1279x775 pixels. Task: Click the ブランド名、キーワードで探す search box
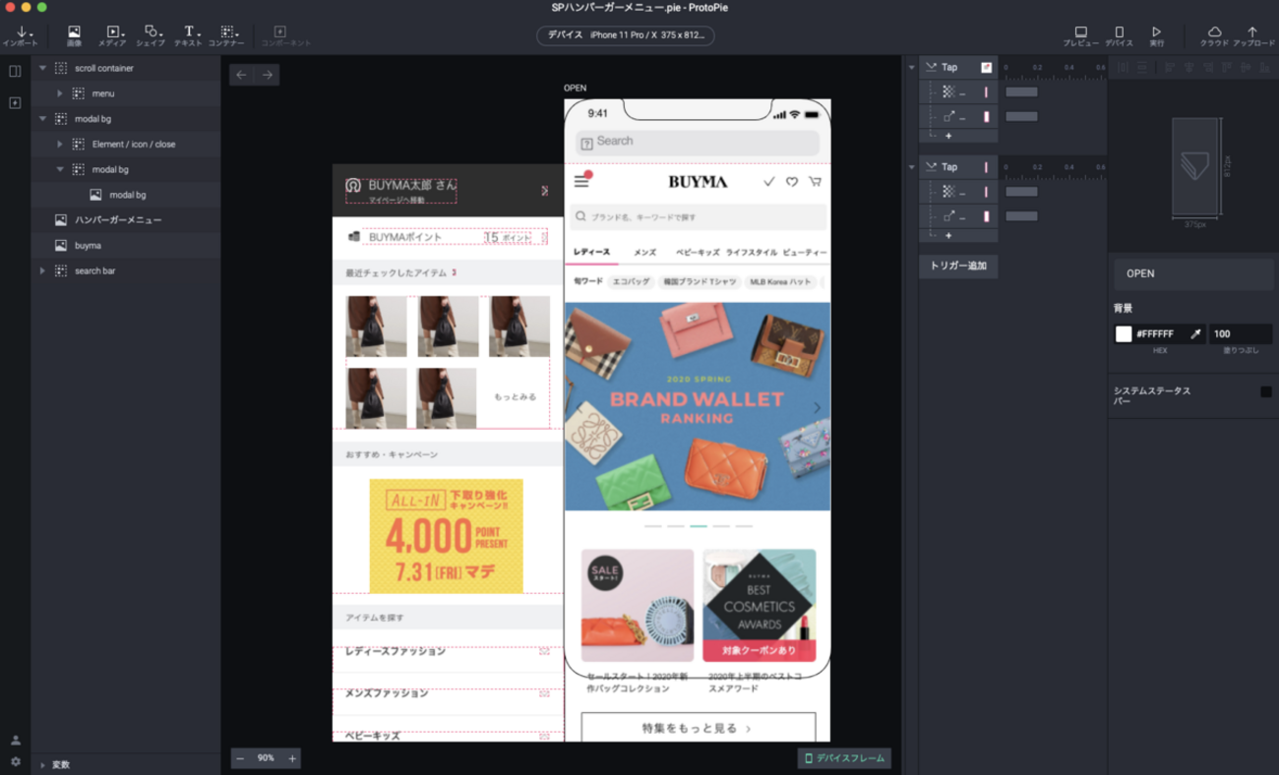[x=698, y=216]
